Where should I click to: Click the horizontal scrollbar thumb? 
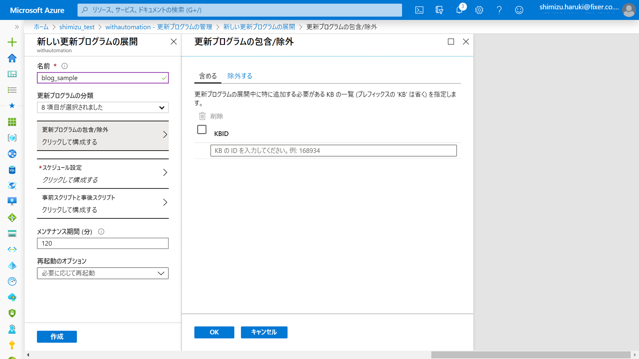click(x=530, y=355)
